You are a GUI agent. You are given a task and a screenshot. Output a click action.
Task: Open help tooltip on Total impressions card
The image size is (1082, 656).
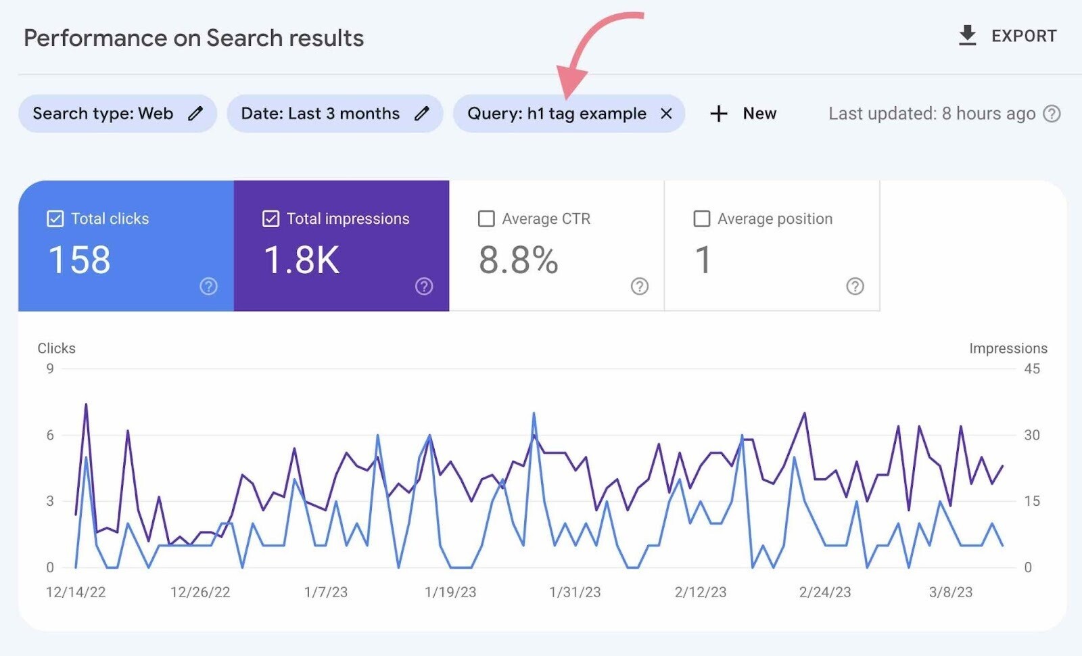423,287
